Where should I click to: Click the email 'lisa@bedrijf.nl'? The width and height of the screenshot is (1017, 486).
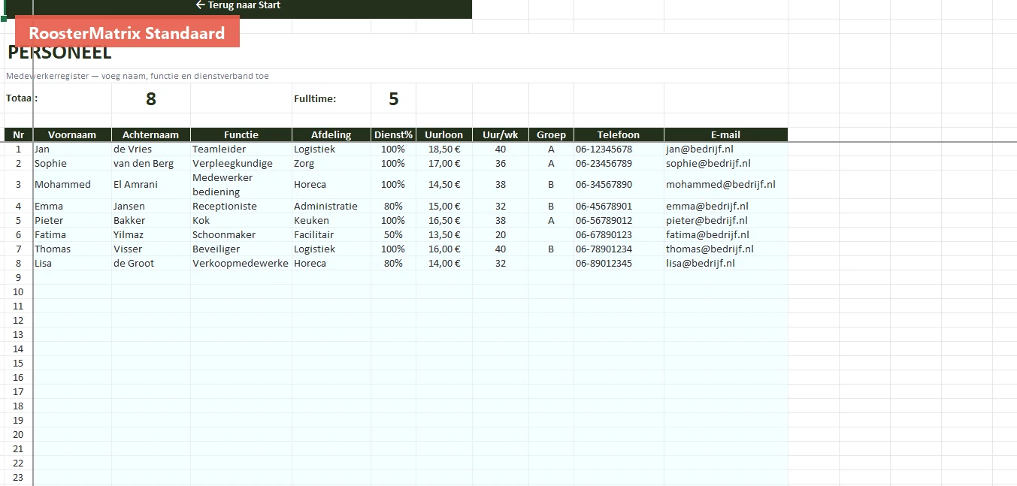(726, 264)
